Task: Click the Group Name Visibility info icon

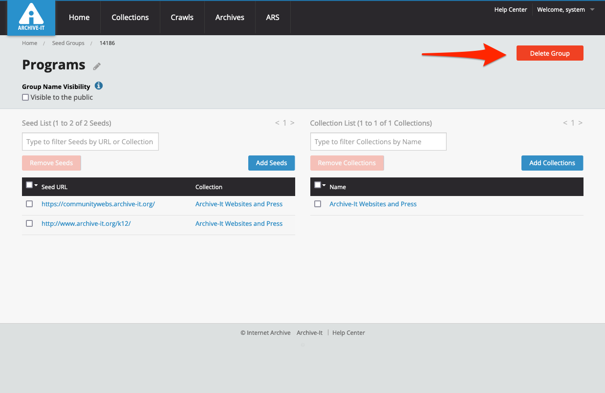Action: 99,86
